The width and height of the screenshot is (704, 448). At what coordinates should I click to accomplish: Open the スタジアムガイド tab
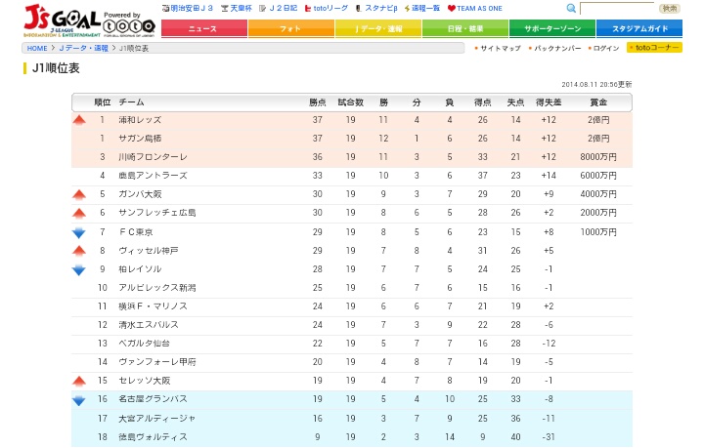639,29
